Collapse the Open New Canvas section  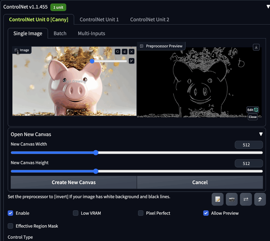click(x=261, y=134)
